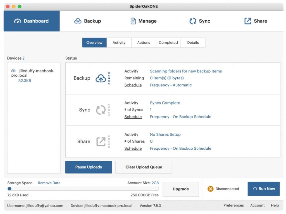This screenshot has height=214, width=286.
Task: Click 'Frequency - Automatic' backup value
Action: [171, 85]
